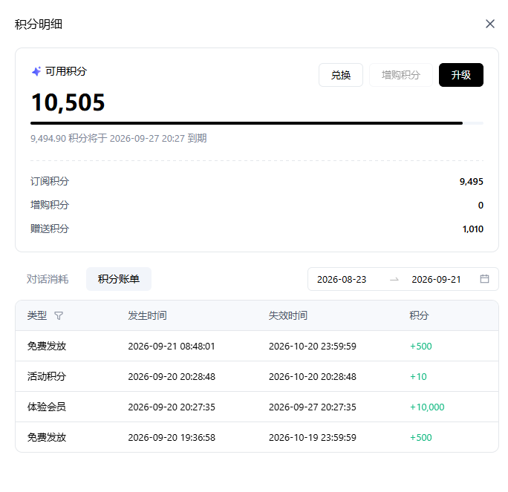Click the 2026-10-20 23:59:59 expiry cell
Image resolution: width=508 pixels, height=492 pixels.
coord(313,346)
